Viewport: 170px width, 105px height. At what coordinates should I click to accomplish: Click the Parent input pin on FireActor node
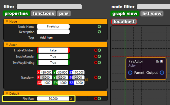[130, 72]
